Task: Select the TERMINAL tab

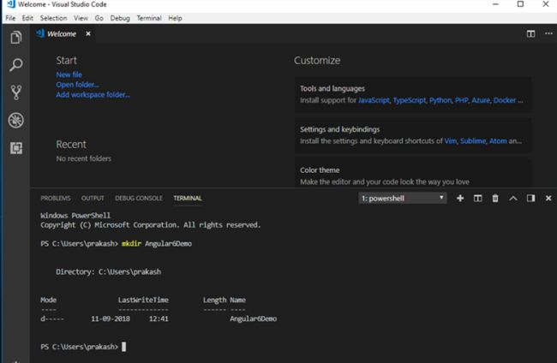Action: click(x=188, y=198)
